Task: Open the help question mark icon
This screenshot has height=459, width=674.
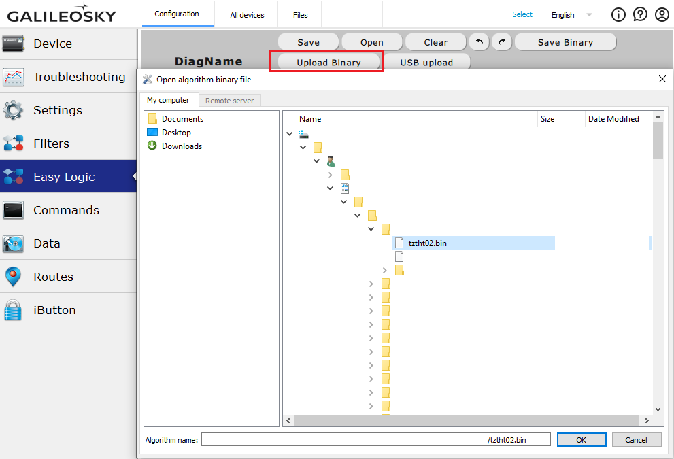Action: (640, 14)
